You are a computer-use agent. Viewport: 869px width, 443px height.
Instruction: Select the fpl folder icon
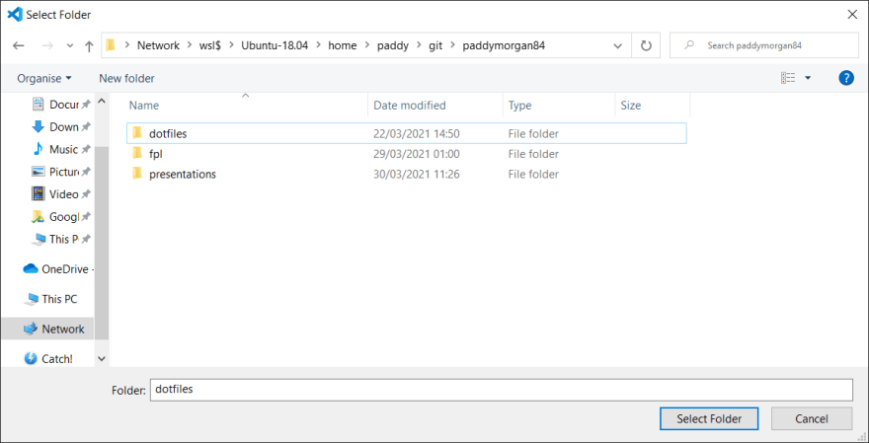[137, 153]
